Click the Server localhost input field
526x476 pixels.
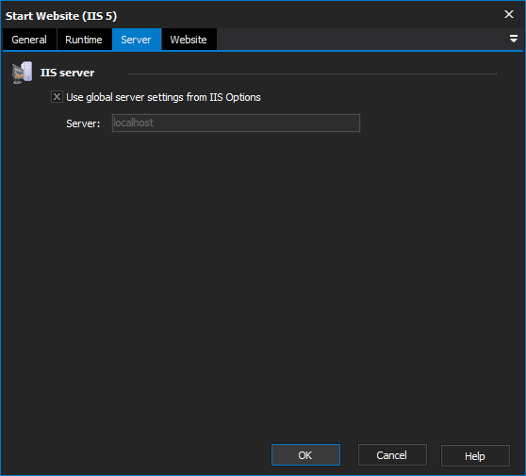236,123
